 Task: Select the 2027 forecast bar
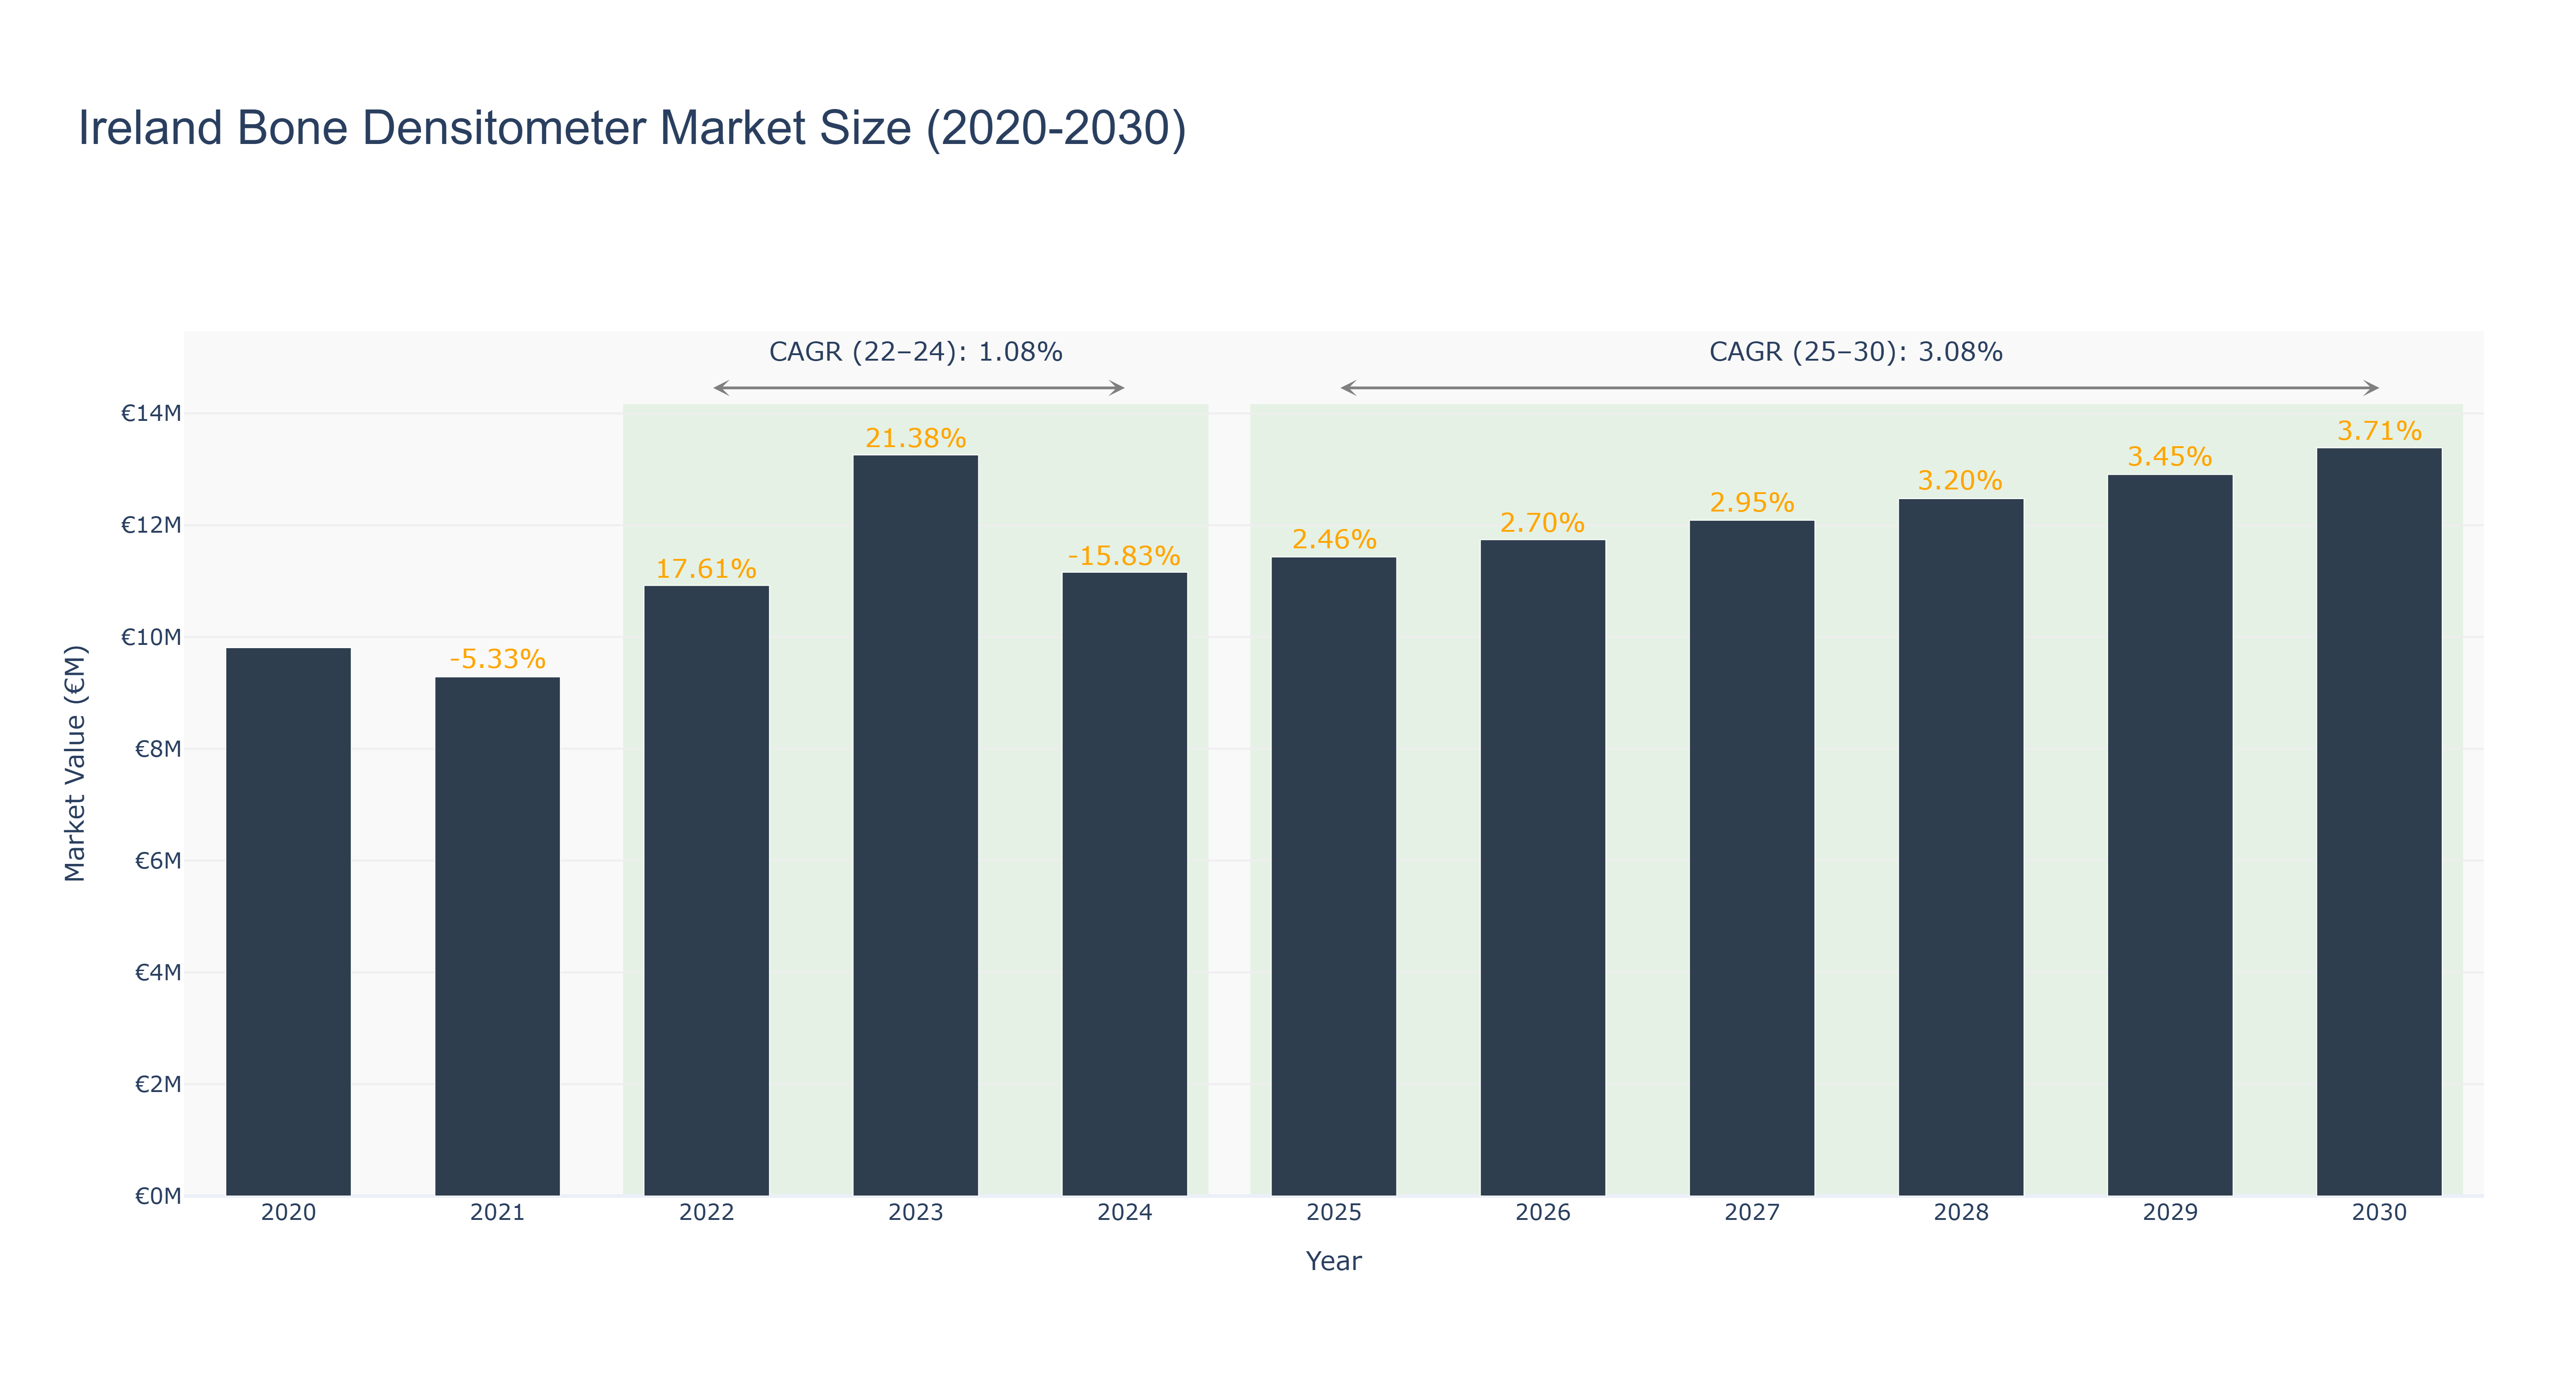(1751, 858)
